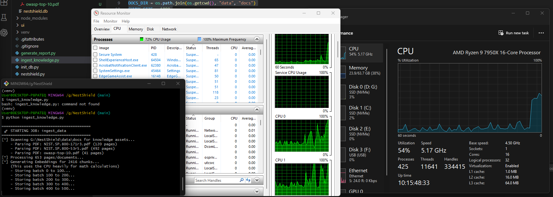Click the git icon beside .gitattributes
This screenshot has width=553, height=197.
pos(17,39)
